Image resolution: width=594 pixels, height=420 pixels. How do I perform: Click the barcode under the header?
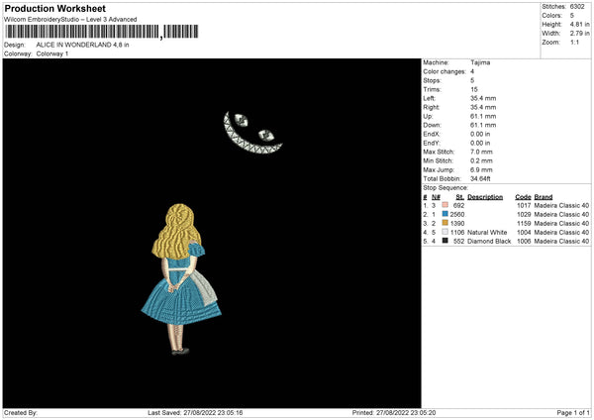coord(101,32)
